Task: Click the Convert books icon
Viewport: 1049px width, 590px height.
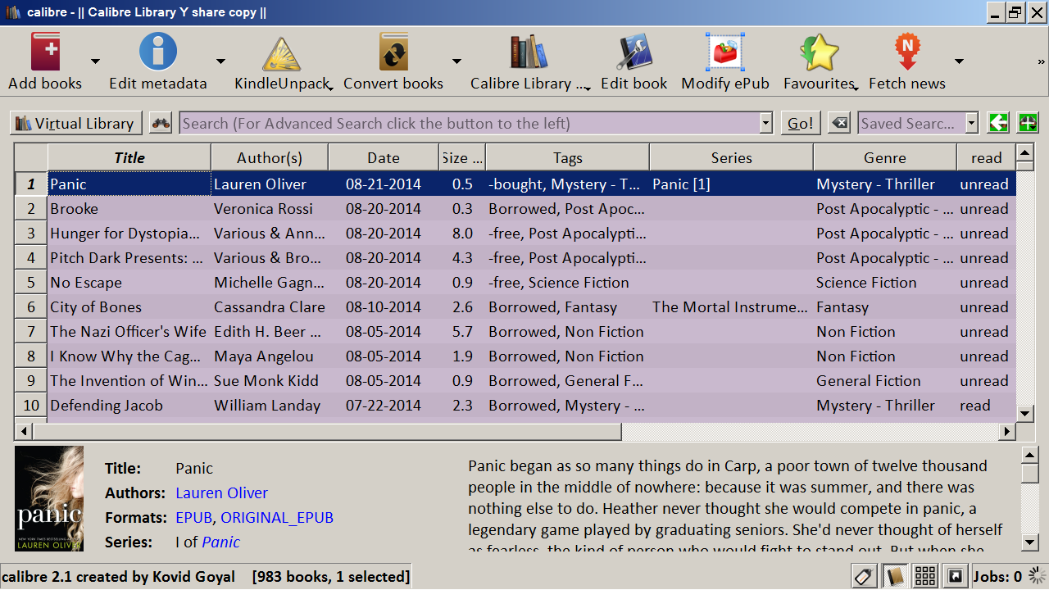Action: click(x=393, y=52)
